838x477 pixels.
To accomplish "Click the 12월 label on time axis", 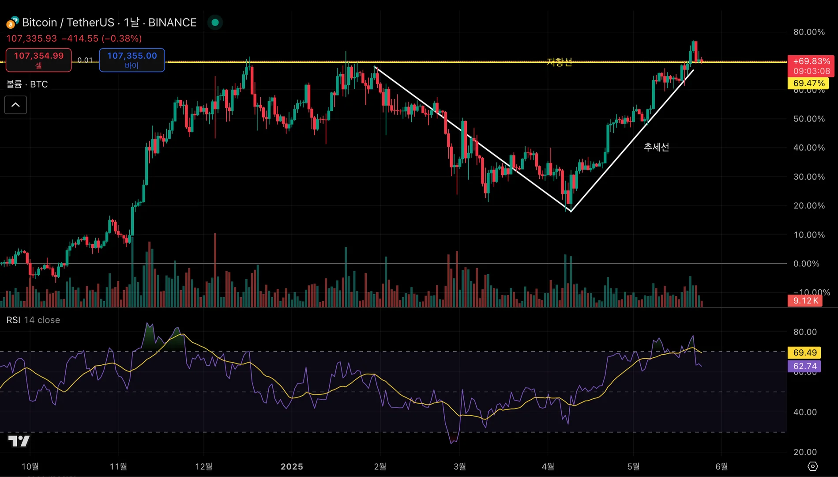I will (203, 466).
